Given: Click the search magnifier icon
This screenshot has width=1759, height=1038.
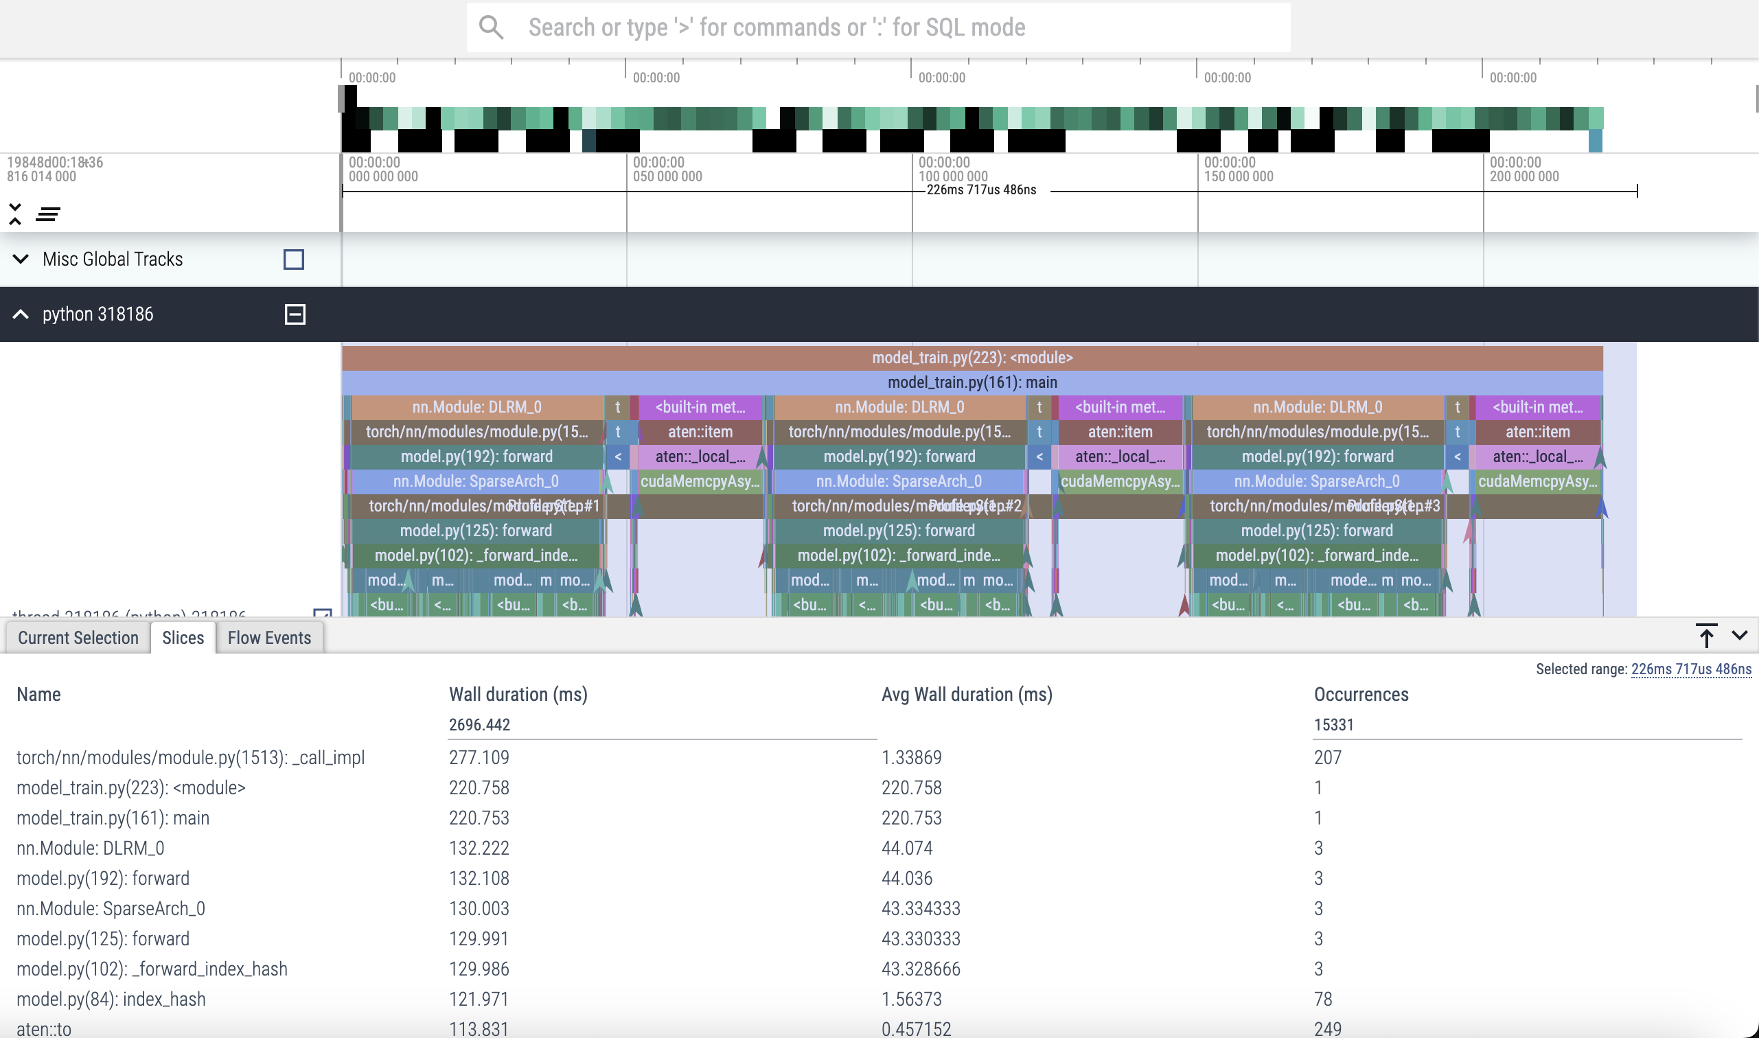Looking at the screenshot, I should coord(491,27).
